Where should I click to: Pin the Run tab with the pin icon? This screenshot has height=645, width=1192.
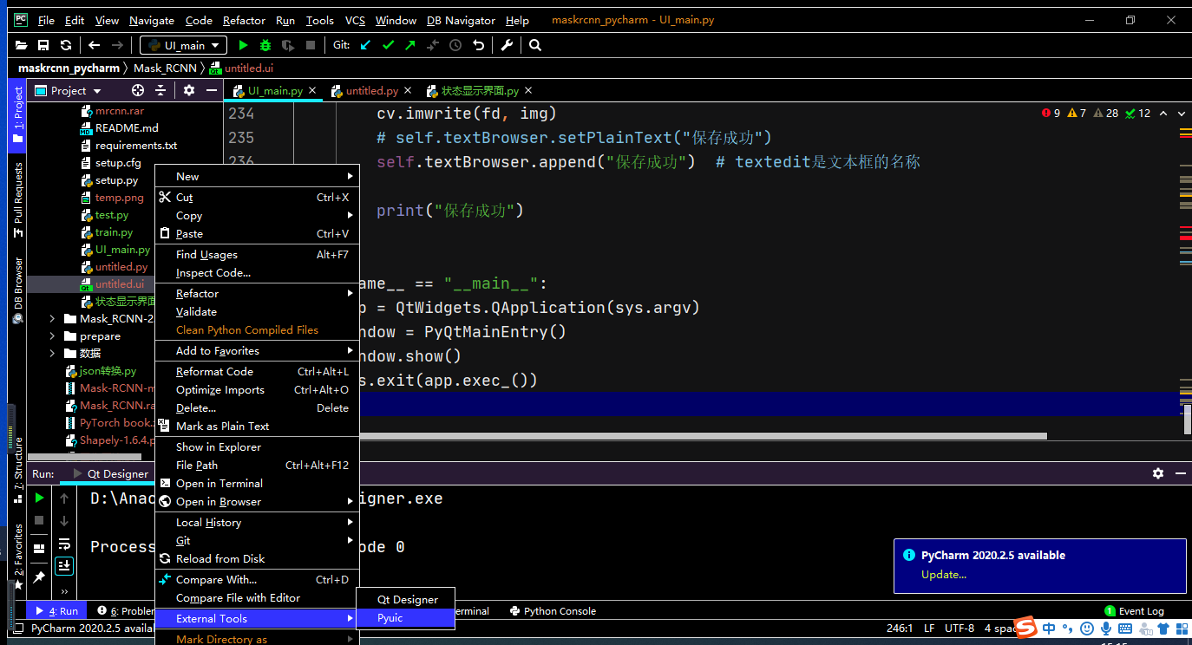(39, 577)
